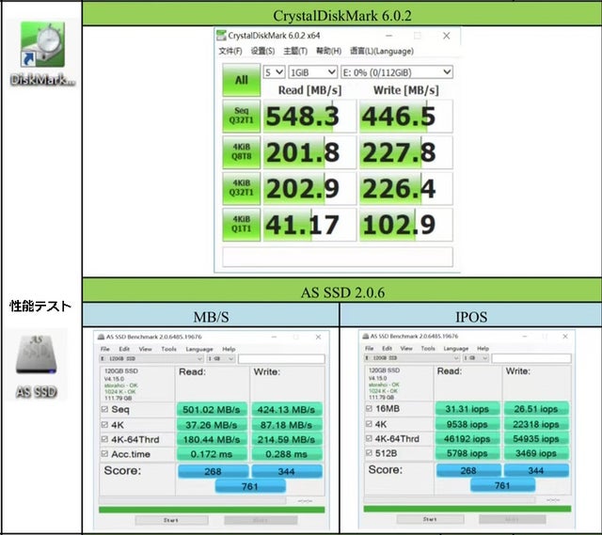The height and width of the screenshot is (535, 602).
Task: Open File menu in MB/S AS SSD window
Action: coord(104,349)
